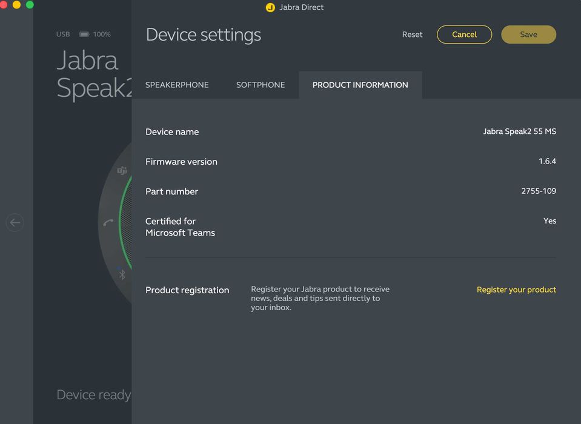Screen dimensions: 581x424
Task: Click the Product registration label
Action: (x=187, y=290)
